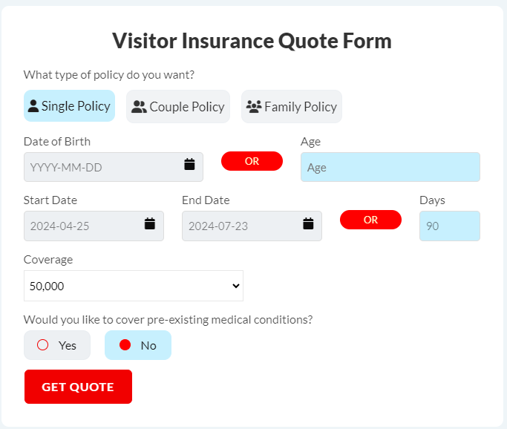Focus the Days input field
The width and height of the screenshot is (507, 429).
[x=450, y=226]
